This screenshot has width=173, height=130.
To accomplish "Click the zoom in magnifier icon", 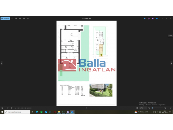I will coord(165,108).
